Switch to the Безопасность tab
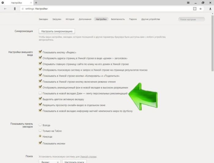This screenshot has width=214, height=163. pos(118,19)
